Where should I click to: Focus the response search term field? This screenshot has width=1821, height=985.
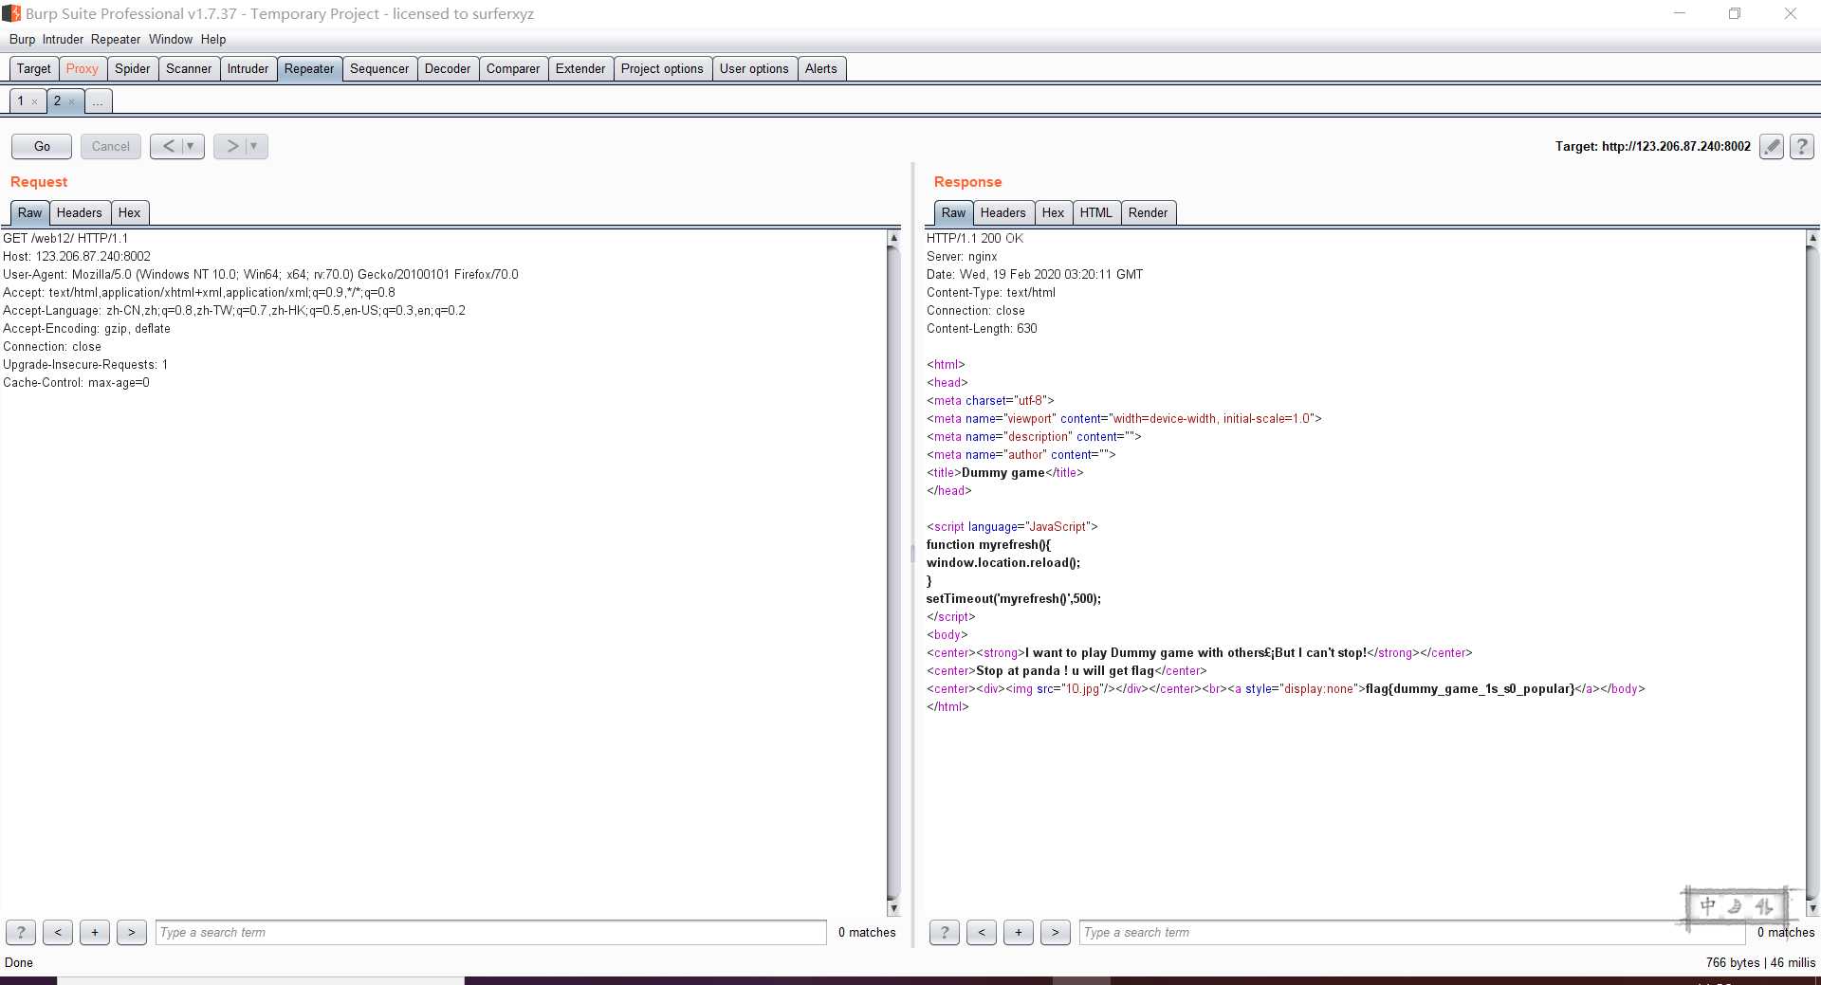coord(1412,932)
